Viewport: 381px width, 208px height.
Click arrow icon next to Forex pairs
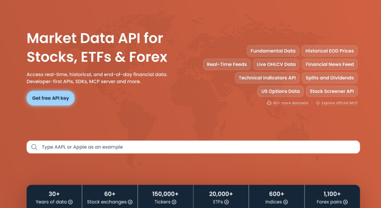345,202
